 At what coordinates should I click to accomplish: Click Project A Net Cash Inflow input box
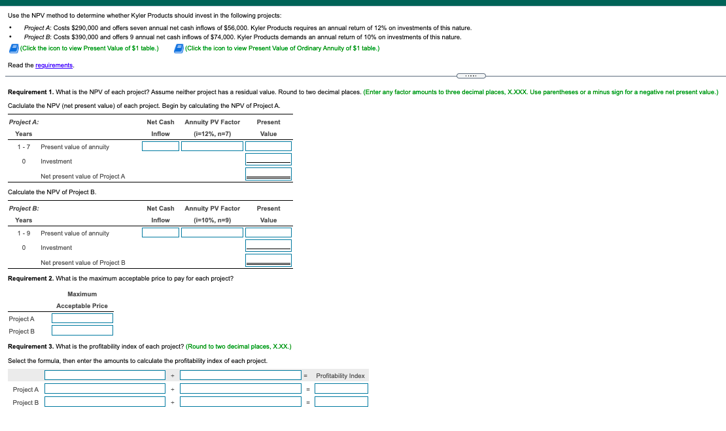point(160,146)
